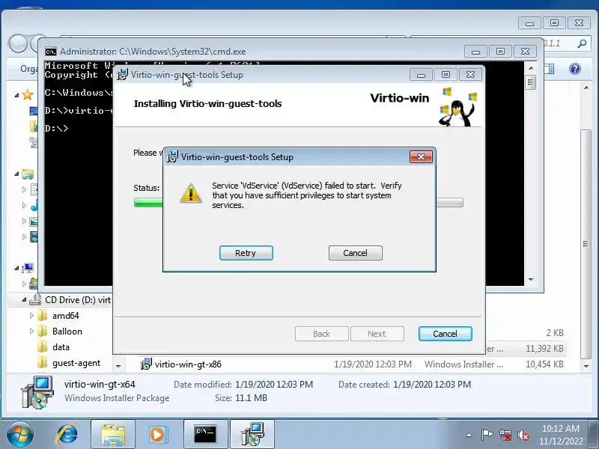Click Retry in the VdService error dialog
The image size is (599, 449).
point(246,253)
